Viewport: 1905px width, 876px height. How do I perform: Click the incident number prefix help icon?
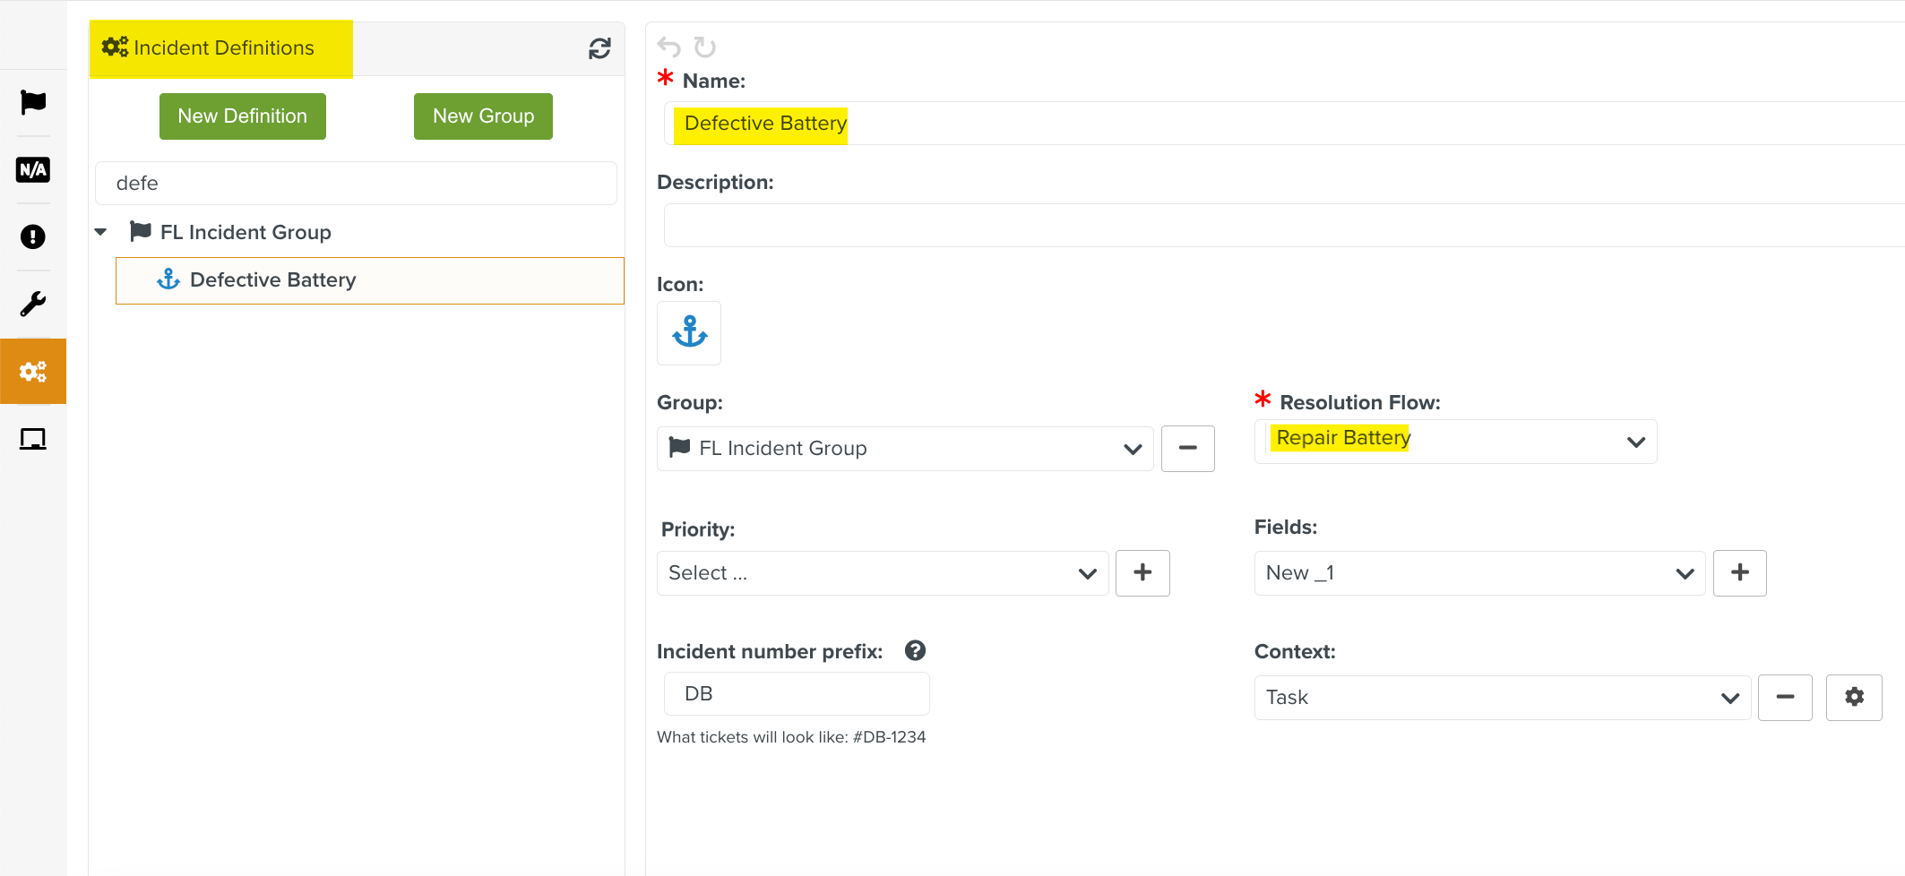(915, 650)
